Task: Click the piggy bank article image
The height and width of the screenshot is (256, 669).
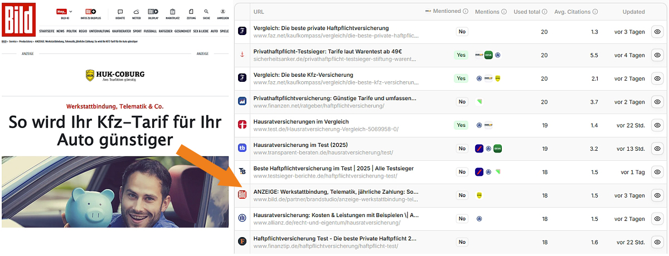Action: click(x=115, y=191)
